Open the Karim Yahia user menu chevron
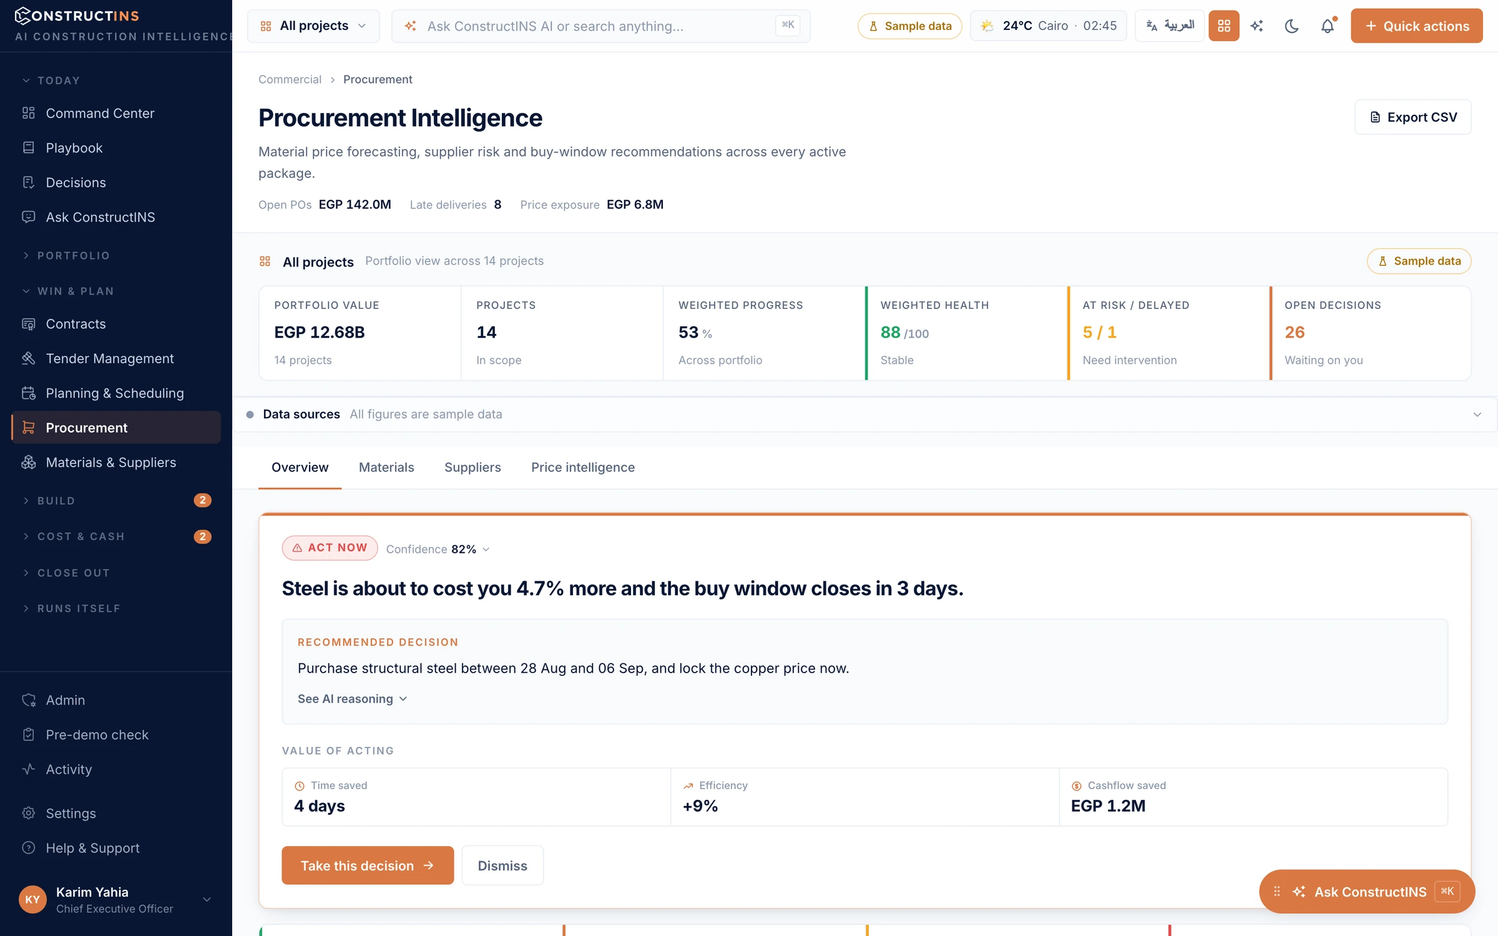The image size is (1498, 936). coord(207,899)
